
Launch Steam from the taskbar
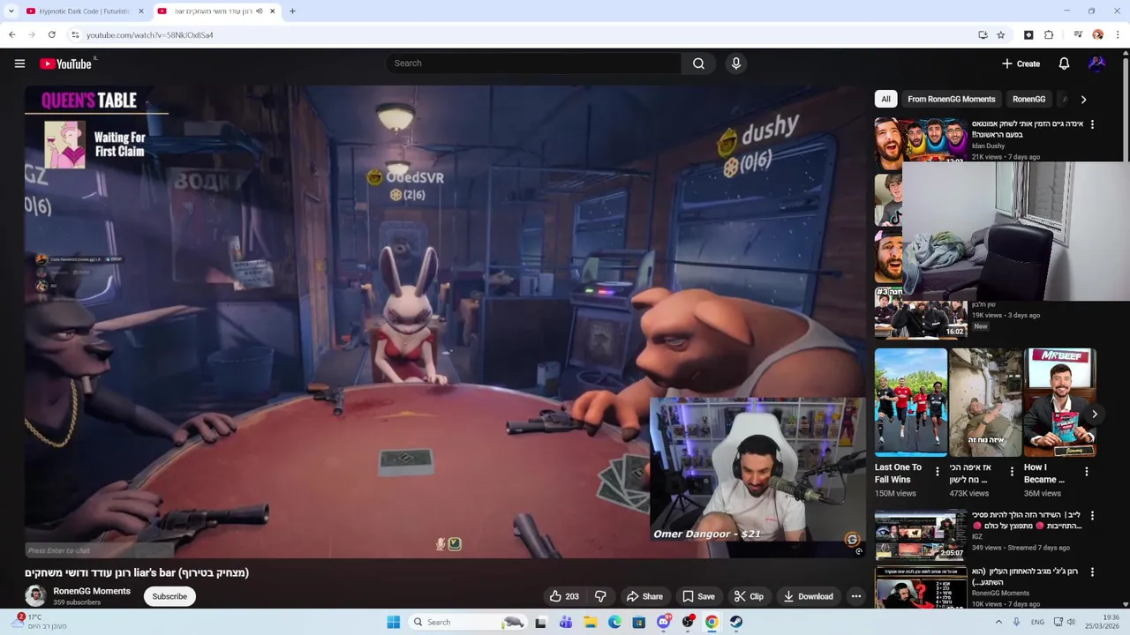[x=735, y=622]
